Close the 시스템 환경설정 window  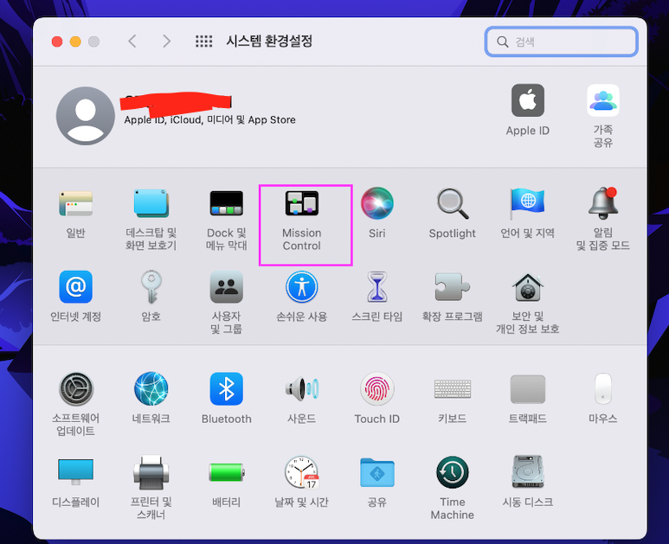coord(57,42)
